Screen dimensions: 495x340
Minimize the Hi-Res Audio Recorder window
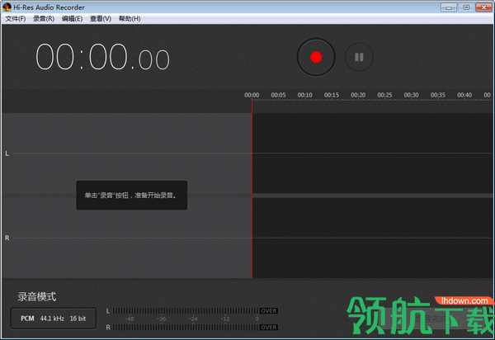click(x=449, y=7)
